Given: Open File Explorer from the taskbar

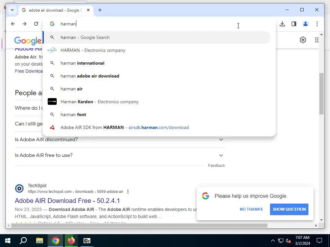Looking at the screenshot, I should coord(39,241).
